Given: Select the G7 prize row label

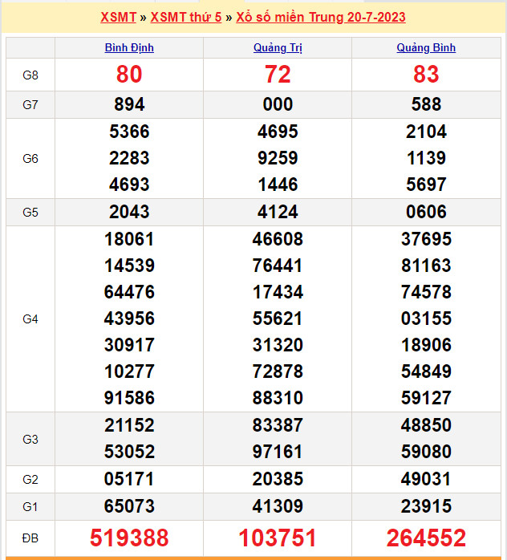Looking at the screenshot, I should [x=30, y=104].
